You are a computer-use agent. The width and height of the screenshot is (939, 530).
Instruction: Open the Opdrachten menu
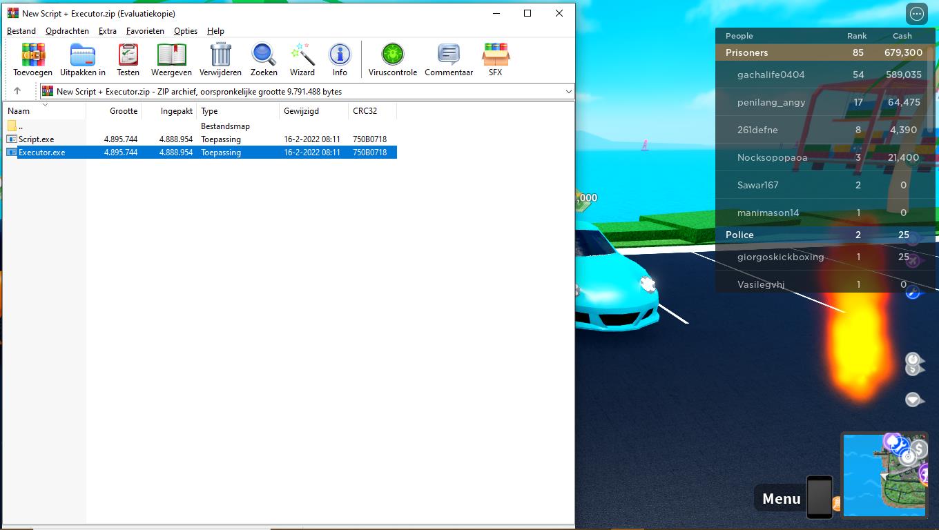[67, 31]
